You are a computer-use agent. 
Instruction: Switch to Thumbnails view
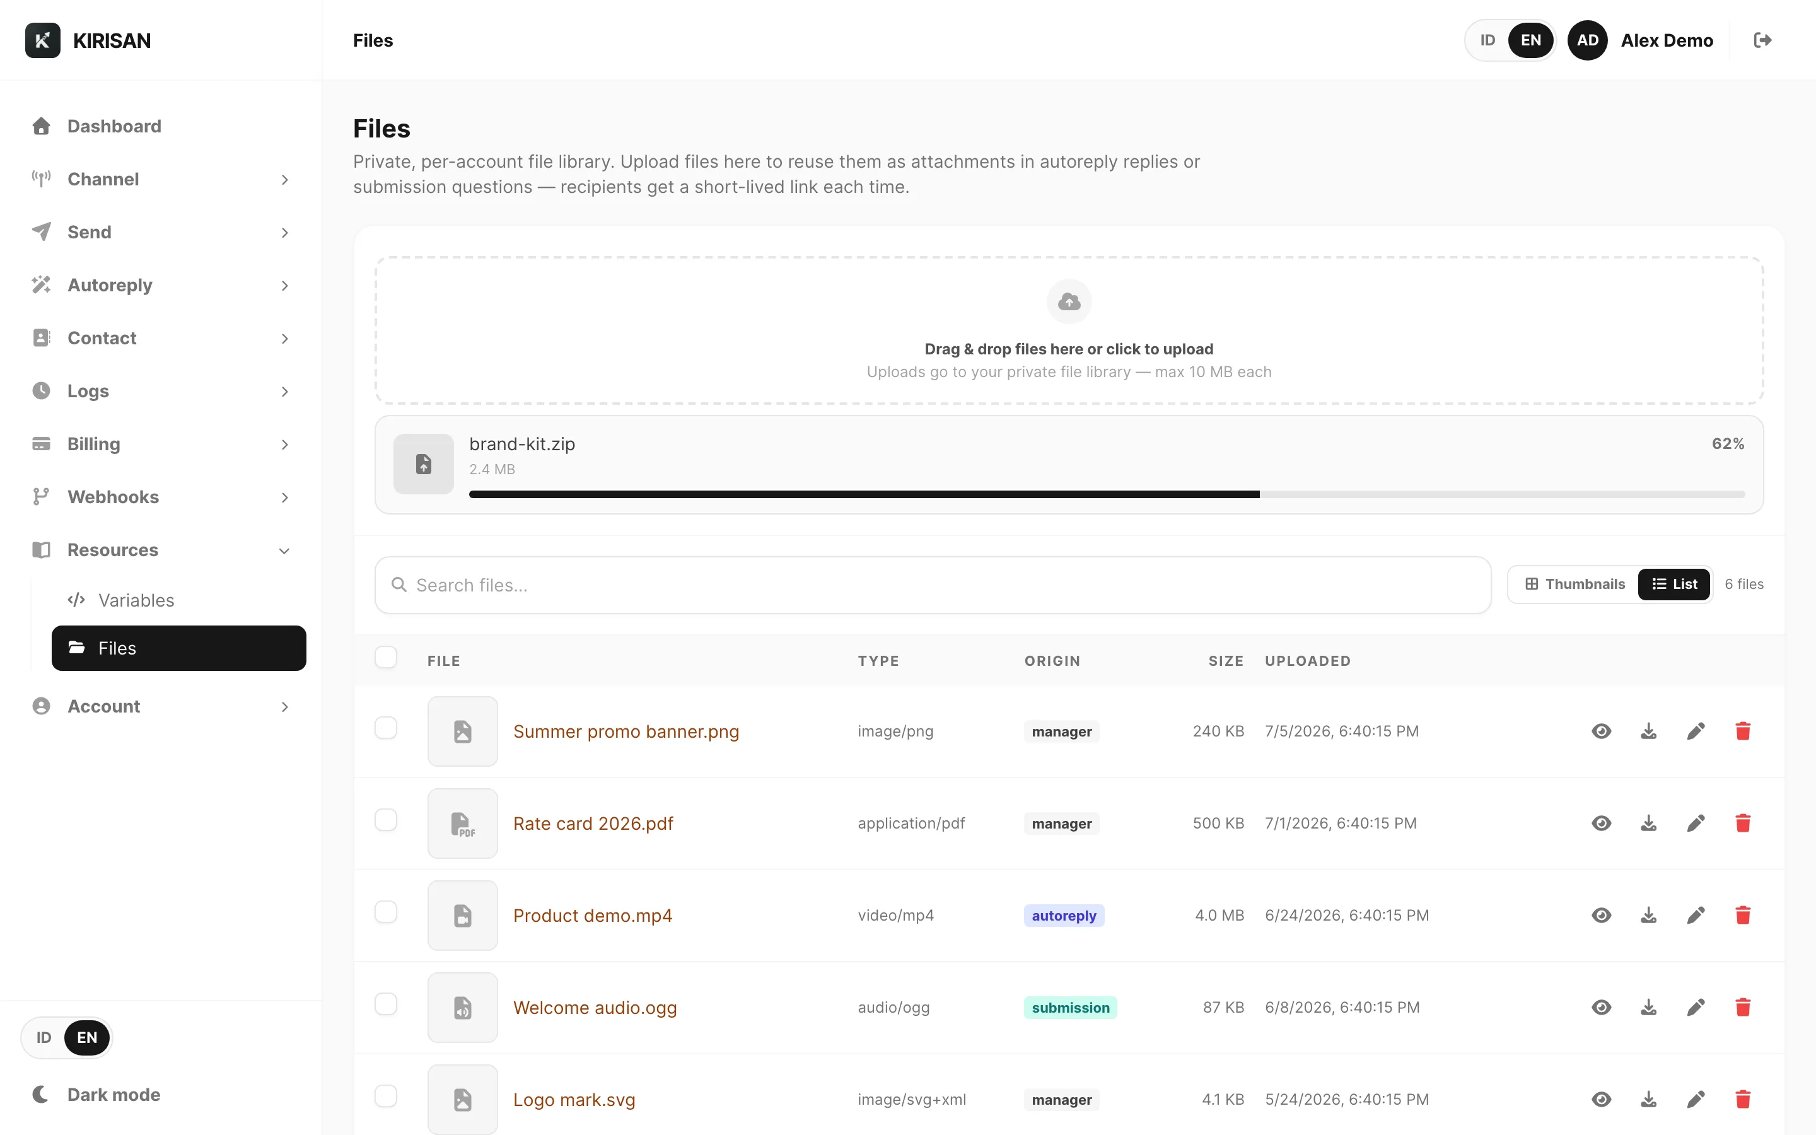click(1574, 584)
